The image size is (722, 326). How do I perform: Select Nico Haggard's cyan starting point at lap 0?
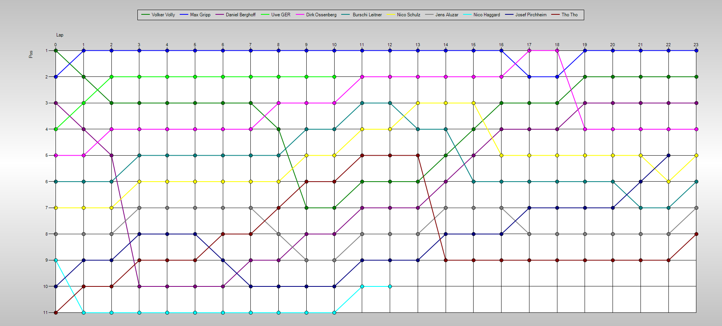[56, 260]
